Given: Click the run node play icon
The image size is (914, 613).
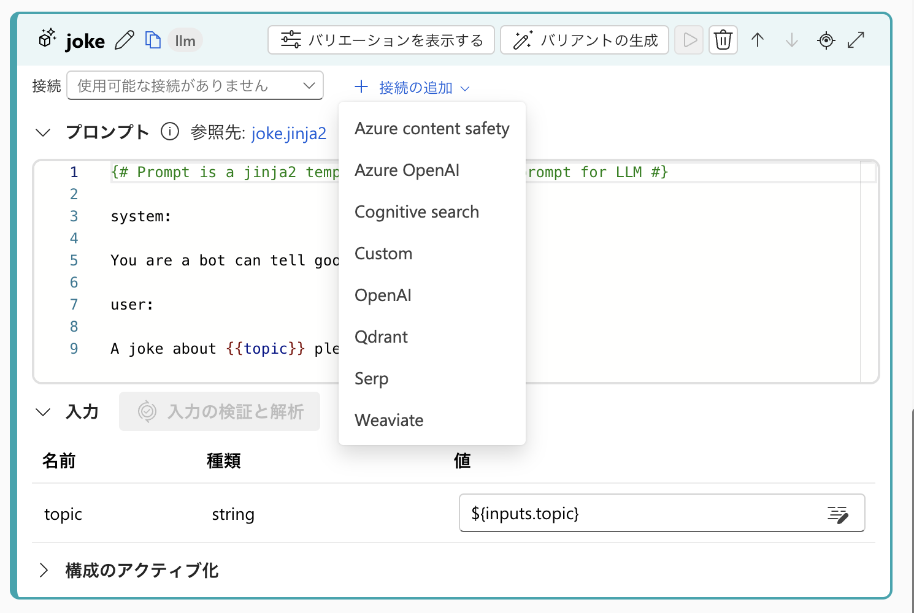Looking at the screenshot, I should point(688,39).
